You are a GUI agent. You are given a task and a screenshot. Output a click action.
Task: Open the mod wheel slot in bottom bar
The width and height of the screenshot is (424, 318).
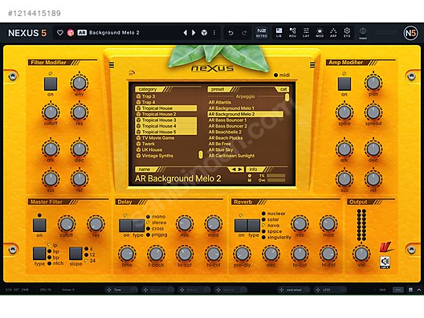[x=294, y=290]
